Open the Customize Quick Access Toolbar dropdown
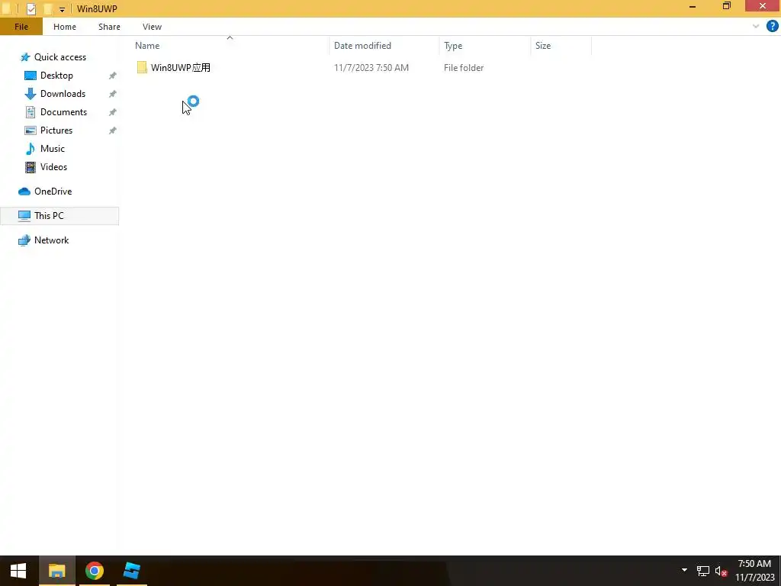This screenshot has width=781, height=586. click(62, 9)
